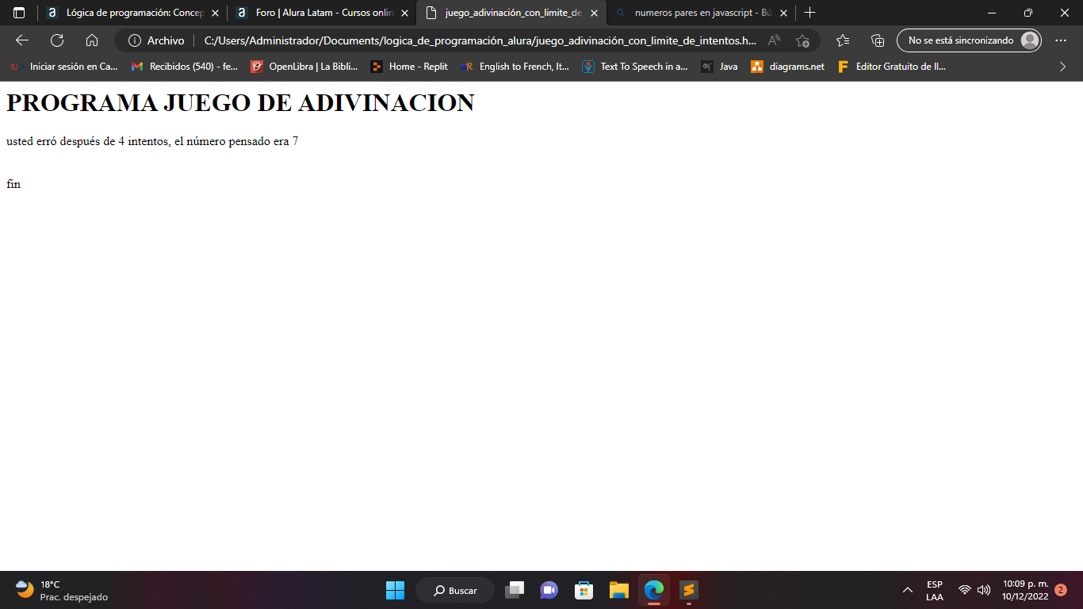Open the Windows Start menu
The width and height of the screenshot is (1083, 609).
pos(395,590)
